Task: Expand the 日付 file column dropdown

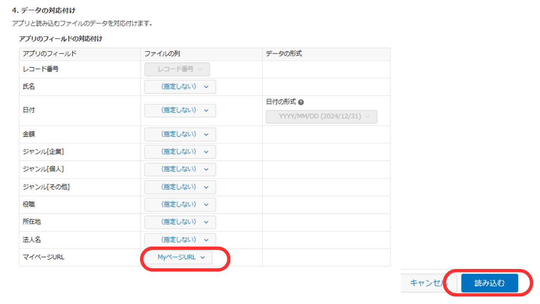Action: [180, 110]
